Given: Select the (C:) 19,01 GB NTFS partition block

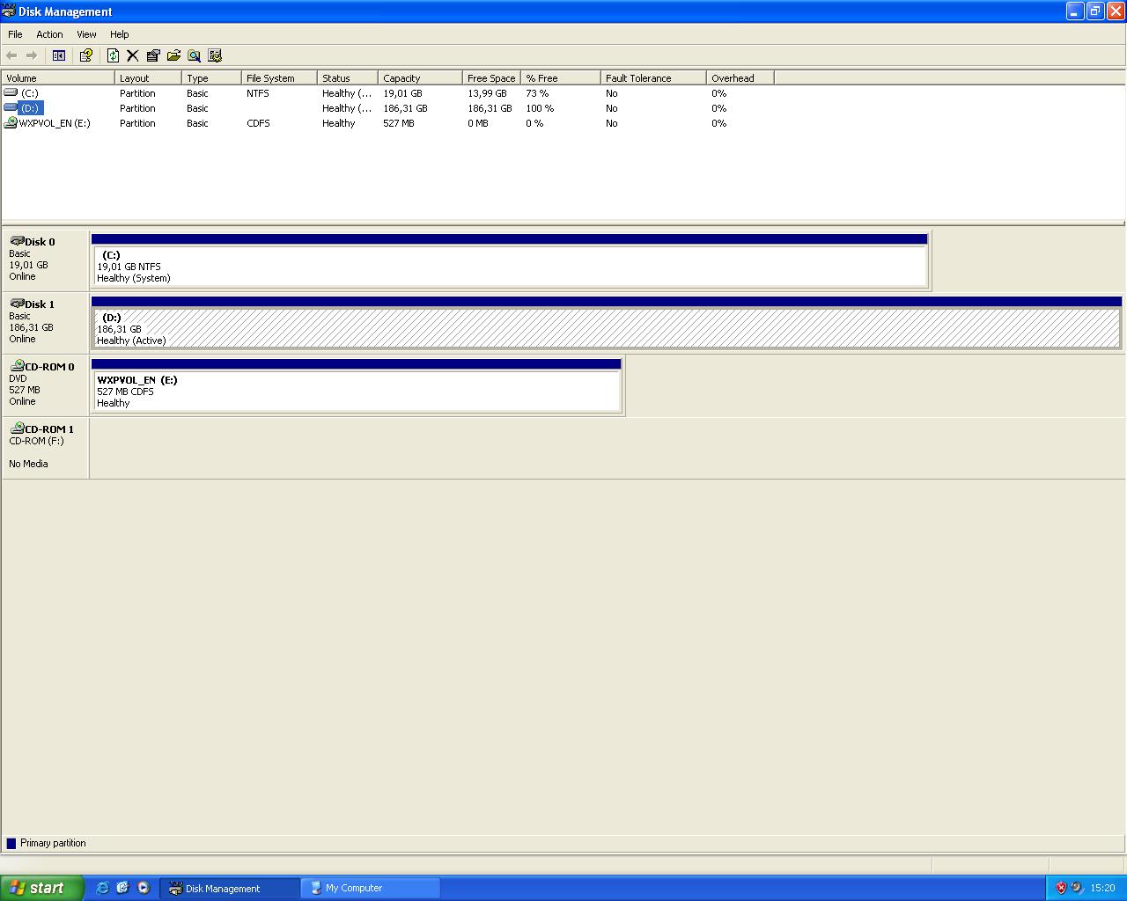Looking at the screenshot, I should tap(510, 260).
